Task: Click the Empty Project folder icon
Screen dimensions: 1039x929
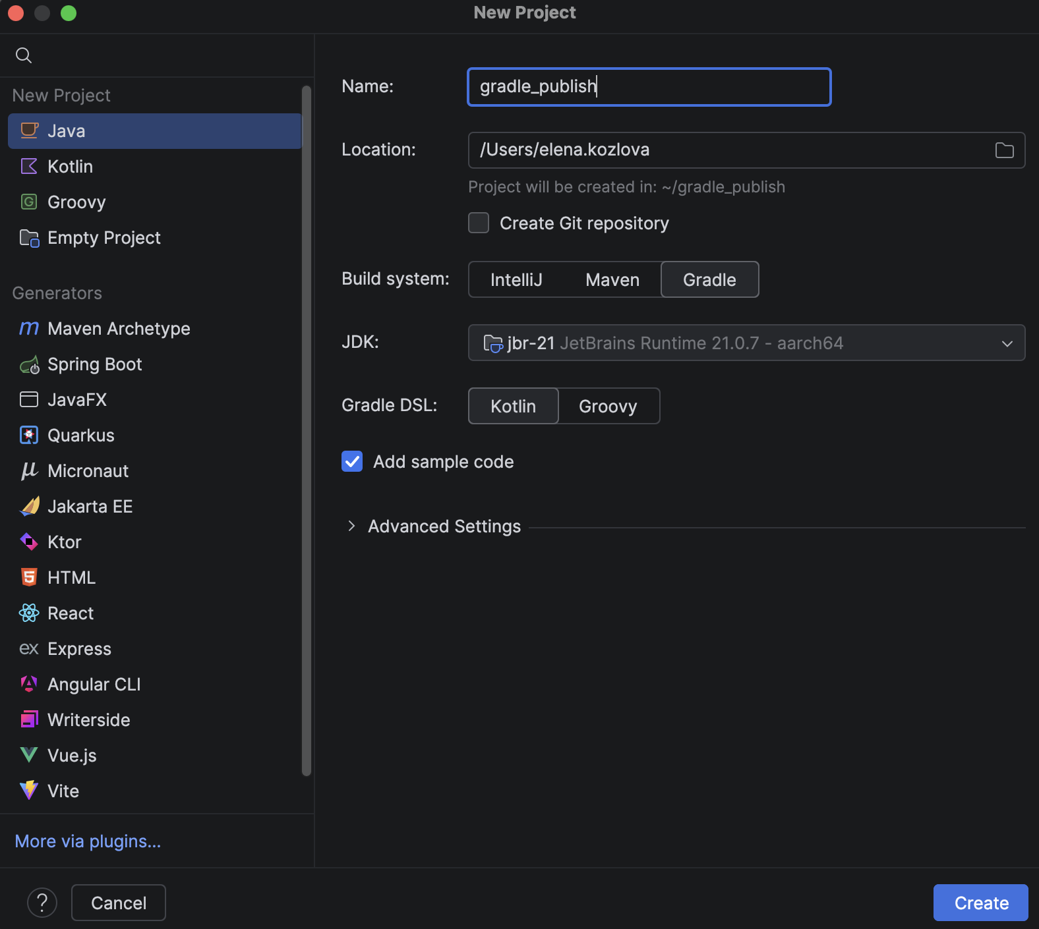Action: (29, 237)
